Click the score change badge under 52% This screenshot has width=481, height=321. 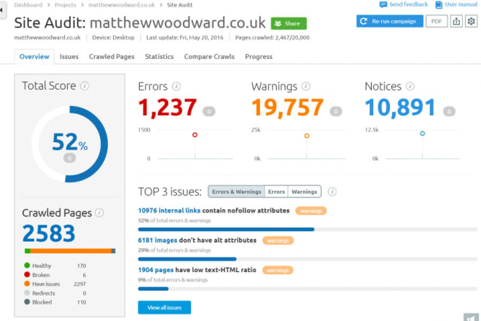[x=70, y=158]
